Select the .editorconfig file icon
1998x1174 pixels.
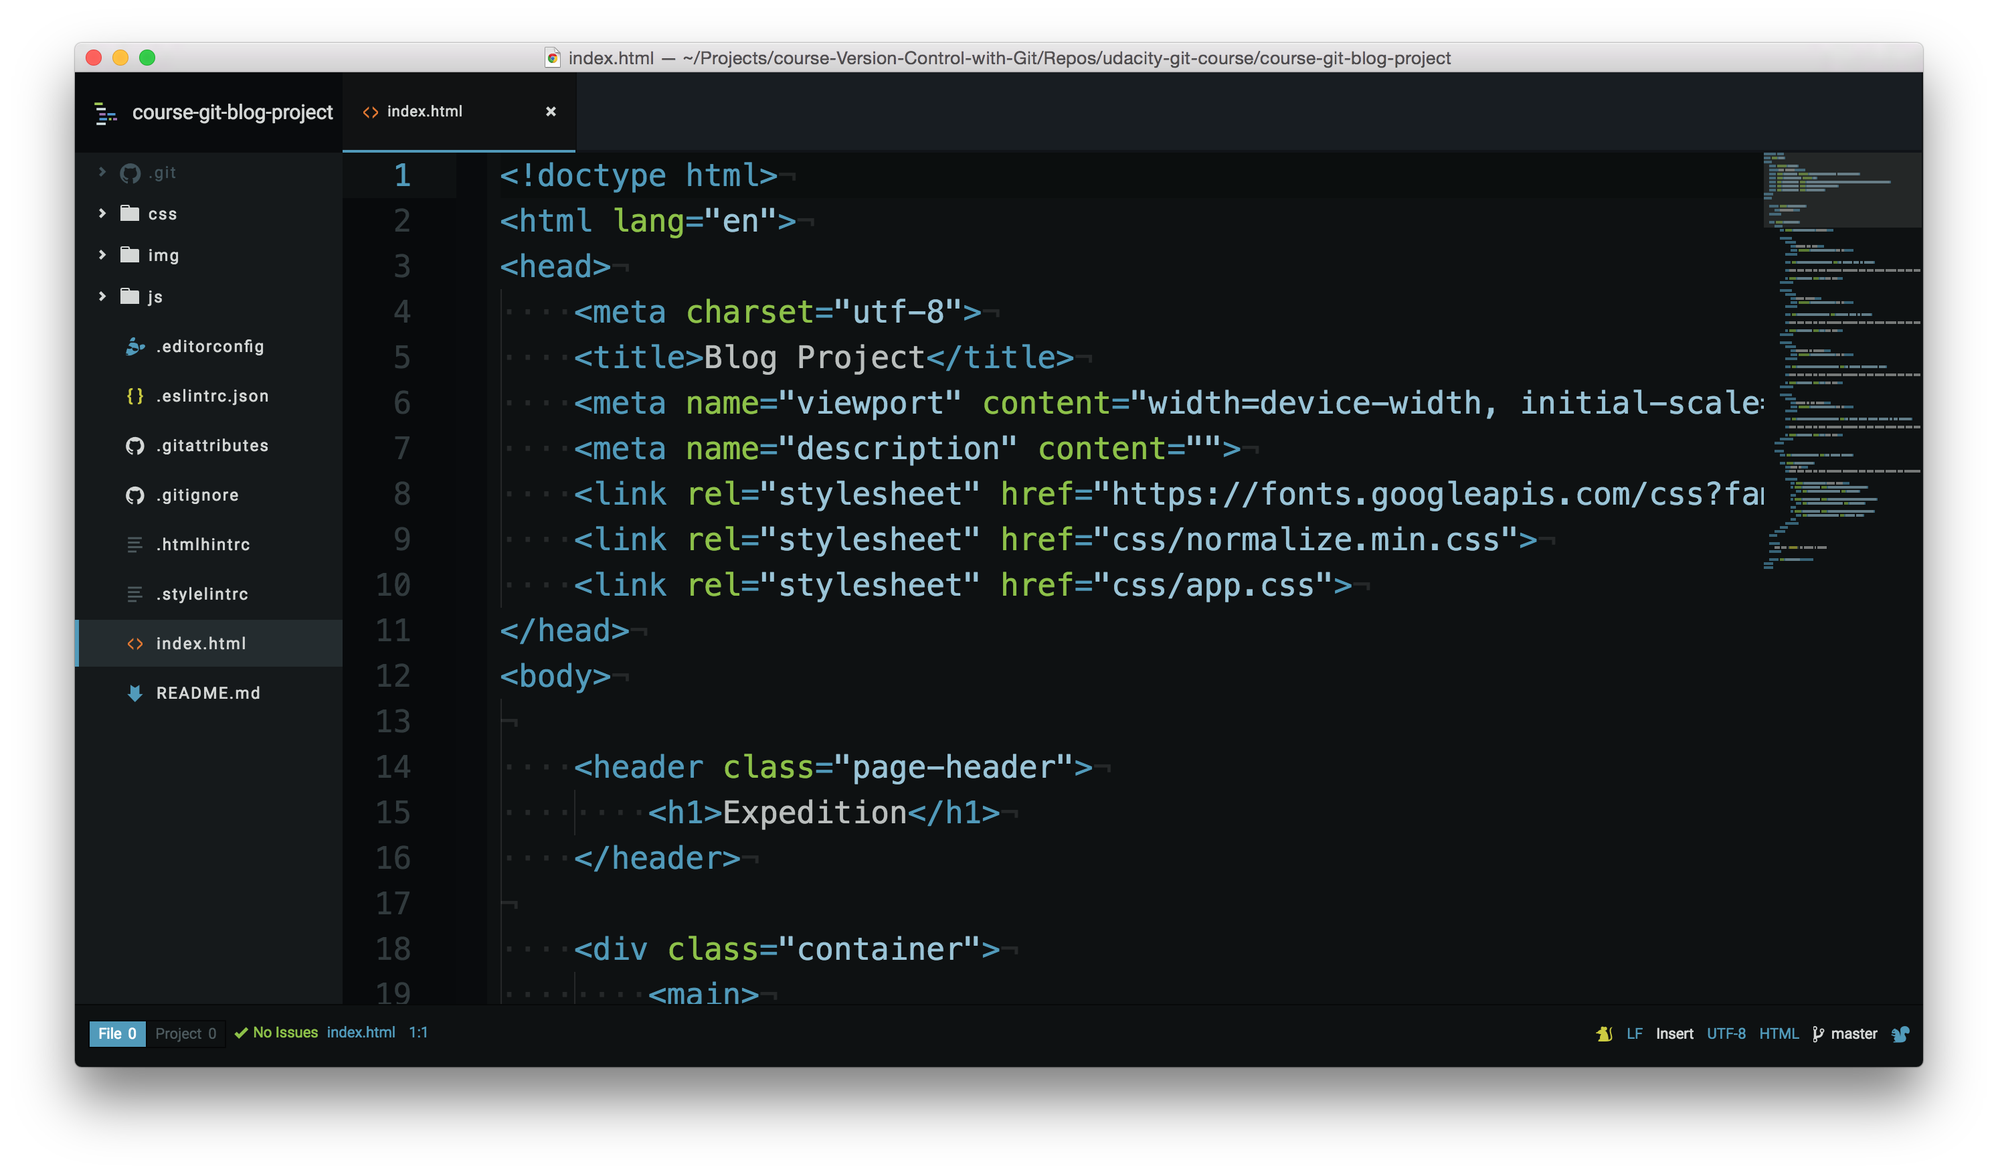point(133,347)
